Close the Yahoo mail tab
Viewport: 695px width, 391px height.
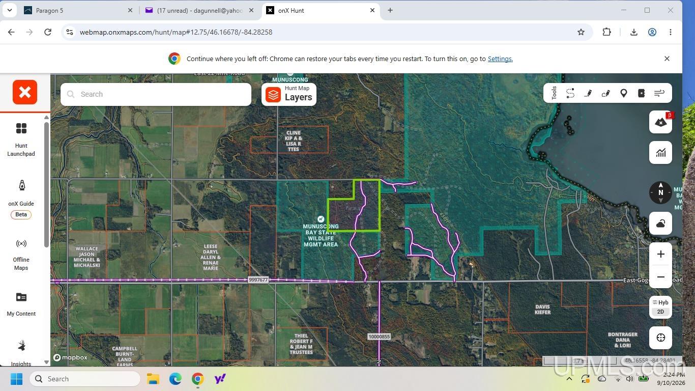(251, 10)
